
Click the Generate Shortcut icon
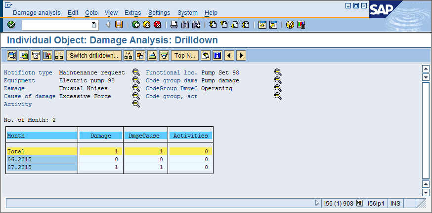[273, 25]
